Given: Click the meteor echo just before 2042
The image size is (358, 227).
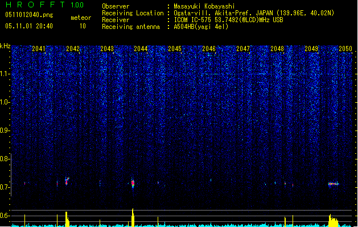Looking at the screenshot, I should 67,181.
